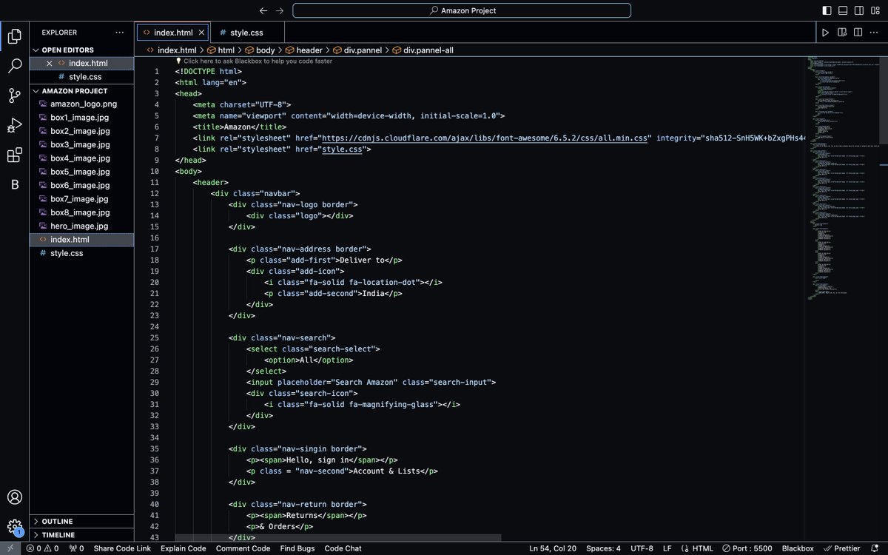Click the html breadcrumb item
Image resolution: width=888 pixels, height=555 pixels.
coord(221,50)
